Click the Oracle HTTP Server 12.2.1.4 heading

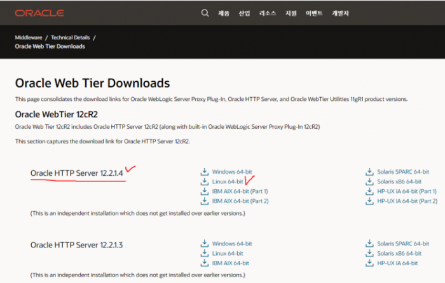[x=77, y=173]
